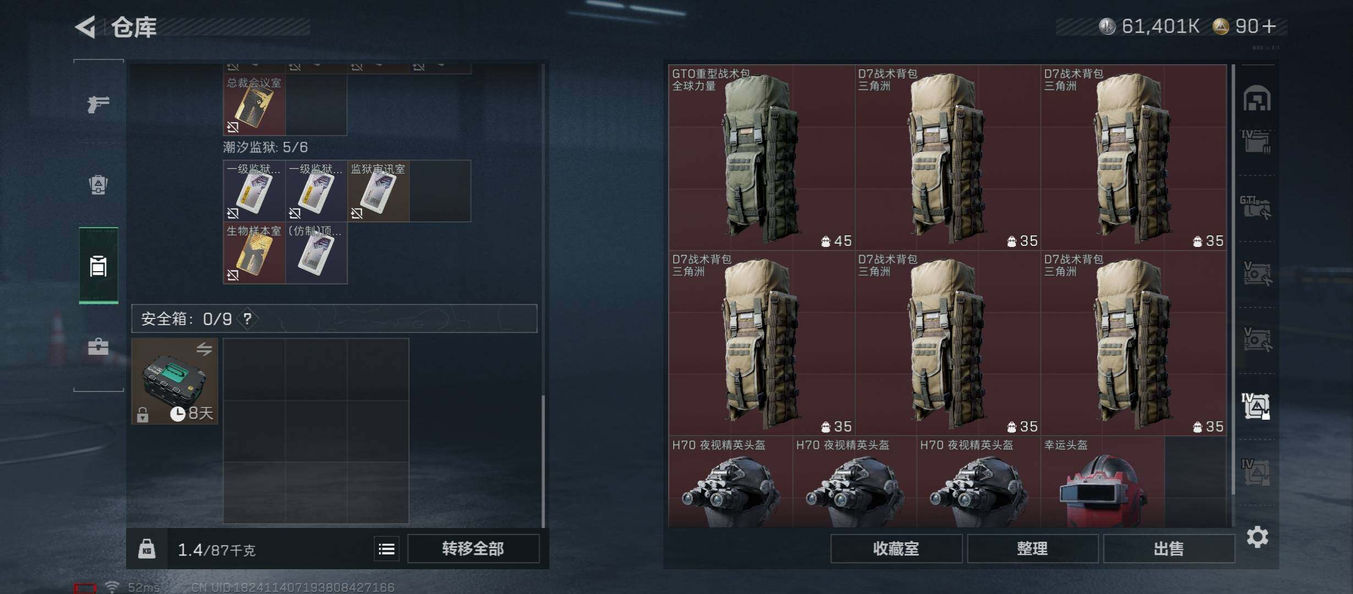Image resolution: width=1353 pixels, height=594 pixels.
Task: Open the 收藏室 button
Action: [x=896, y=549]
